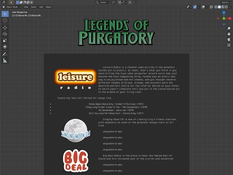Image resolution: width=233 pixels, height=175 pixels.
Task: Click 'Will You Love Me Tomorrow?' song line
Action: click(x=116, y=113)
